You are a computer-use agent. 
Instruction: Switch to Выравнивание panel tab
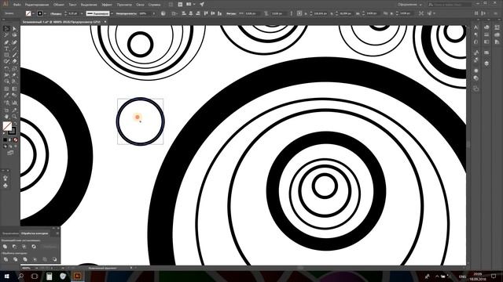pyautogui.click(x=10, y=233)
